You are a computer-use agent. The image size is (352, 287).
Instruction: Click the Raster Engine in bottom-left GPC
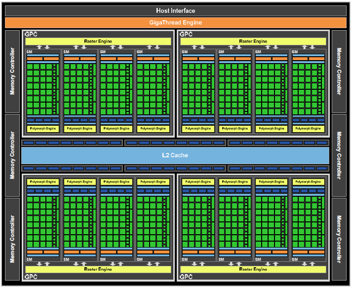[x=98, y=269]
